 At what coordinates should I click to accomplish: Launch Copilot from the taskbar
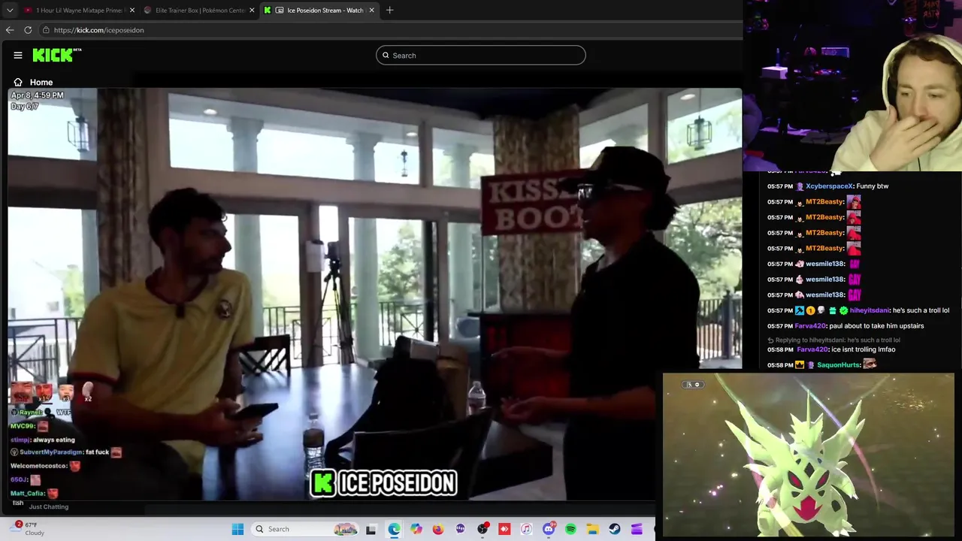tap(416, 529)
